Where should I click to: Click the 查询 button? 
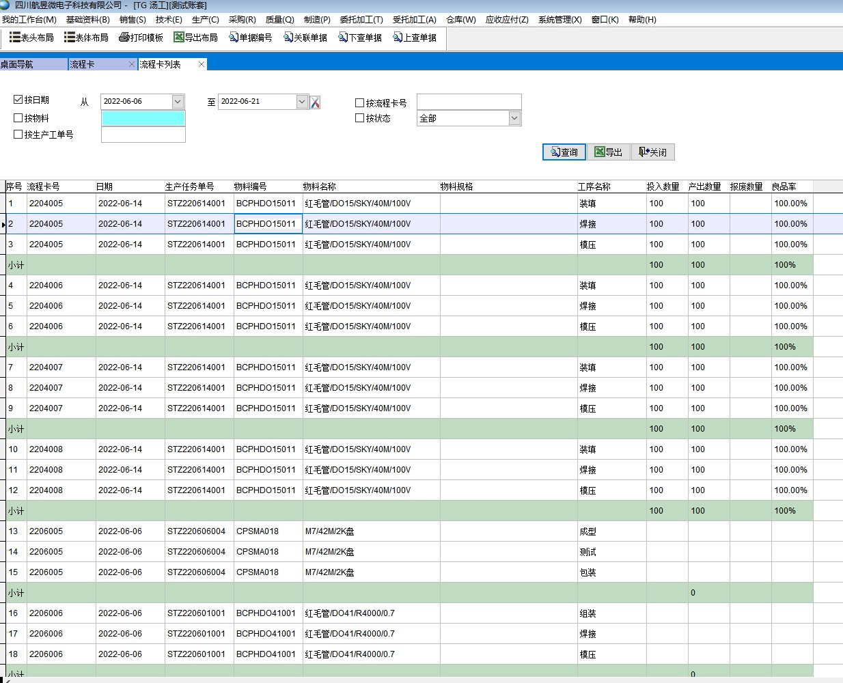coord(564,152)
